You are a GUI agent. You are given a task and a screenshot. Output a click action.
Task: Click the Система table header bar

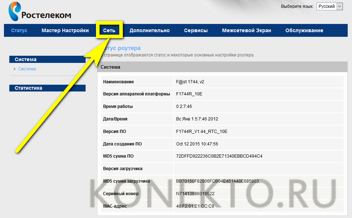tap(222, 67)
